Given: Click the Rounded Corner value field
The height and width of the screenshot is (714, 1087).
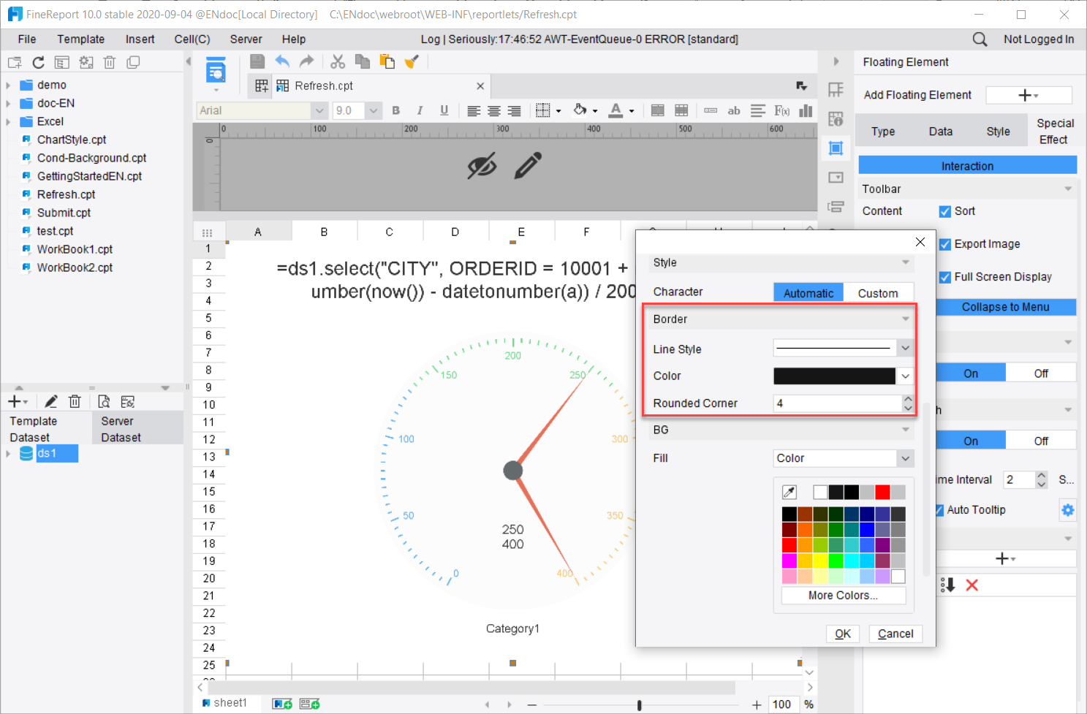Looking at the screenshot, I should coord(837,403).
